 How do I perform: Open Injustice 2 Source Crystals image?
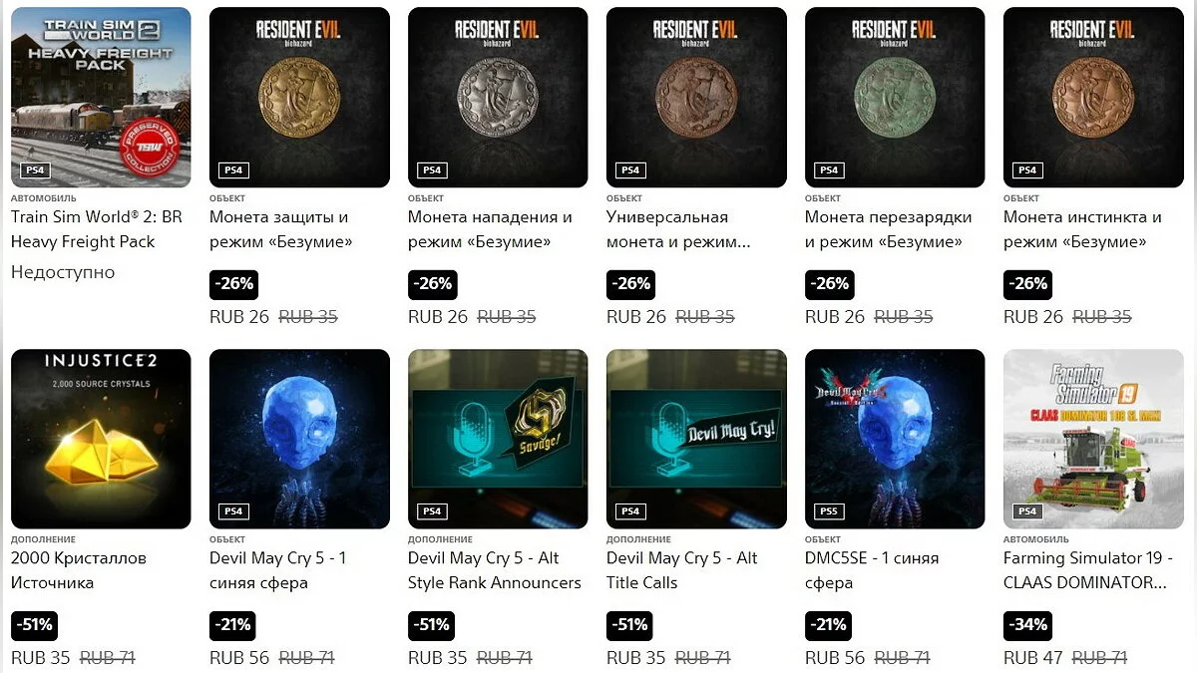[x=101, y=439]
